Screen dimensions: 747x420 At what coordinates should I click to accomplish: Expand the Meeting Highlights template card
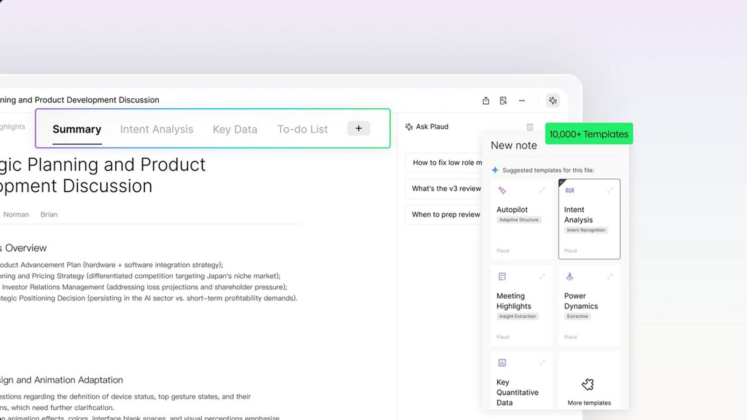coord(543,276)
